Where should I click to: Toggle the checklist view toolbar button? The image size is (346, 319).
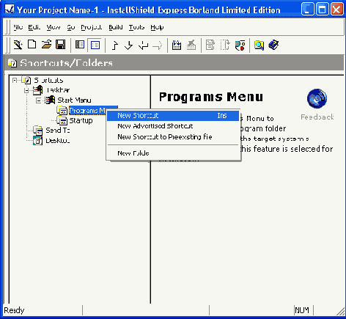[x=95, y=45]
